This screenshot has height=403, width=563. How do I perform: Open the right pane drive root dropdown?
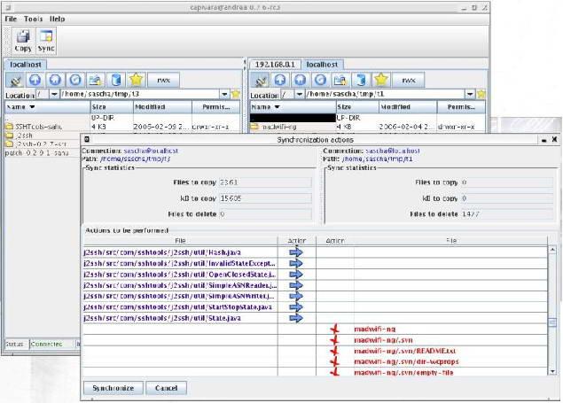300,94
